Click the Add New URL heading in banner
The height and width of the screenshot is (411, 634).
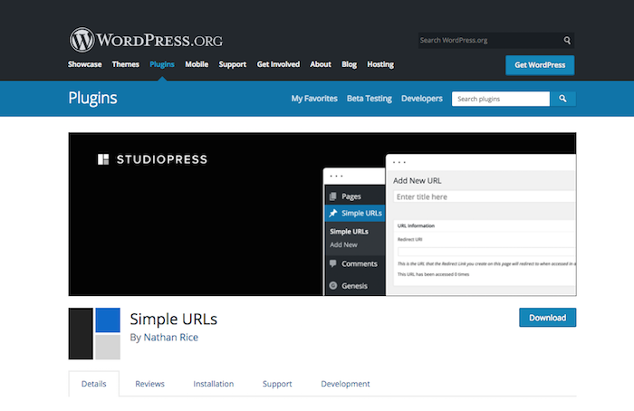point(418,181)
